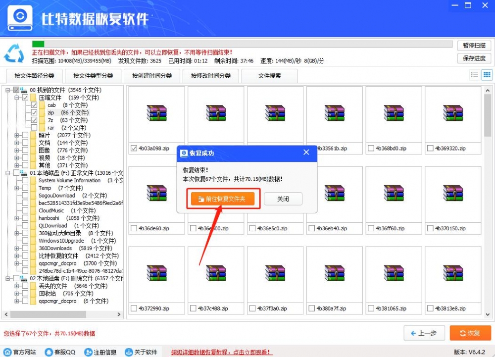Open the 按文件类型分类 tab
The width and height of the screenshot is (495, 357).
pyautogui.click(x=93, y=76)
